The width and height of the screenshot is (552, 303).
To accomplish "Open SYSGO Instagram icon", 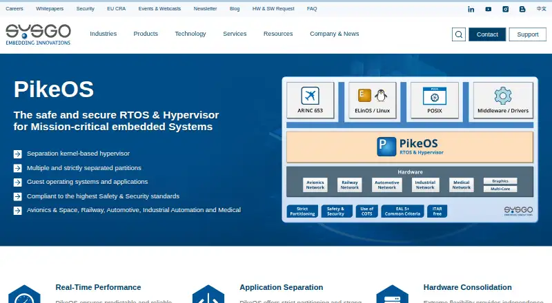I will 506,9.
